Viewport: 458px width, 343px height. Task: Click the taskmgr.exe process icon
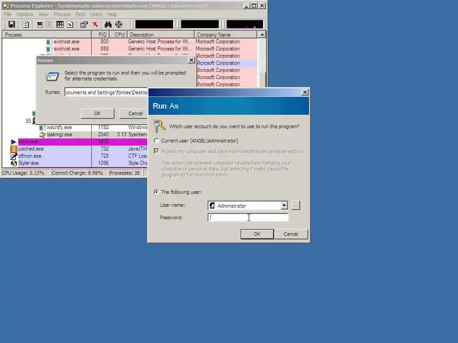point(42,134)
